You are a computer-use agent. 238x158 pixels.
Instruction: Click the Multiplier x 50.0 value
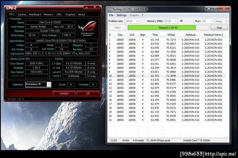point(36,68)
